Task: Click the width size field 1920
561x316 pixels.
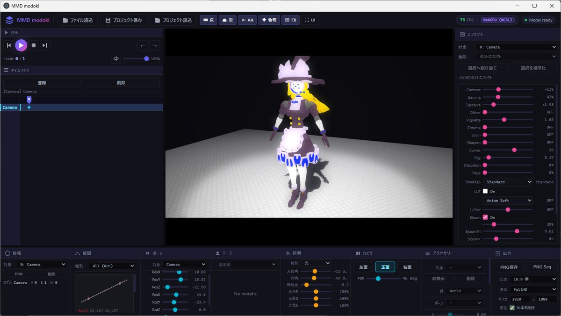Action: coord(520,299)
